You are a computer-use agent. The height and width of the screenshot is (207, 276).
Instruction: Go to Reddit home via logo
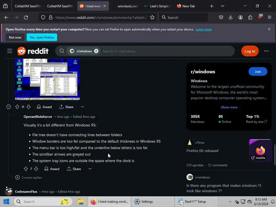point(33,51)
